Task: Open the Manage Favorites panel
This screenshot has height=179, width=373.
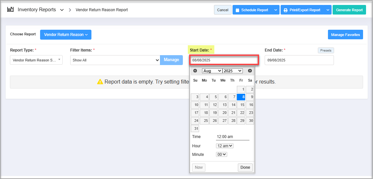Action: pyautogui.click(x=346, y=35)
